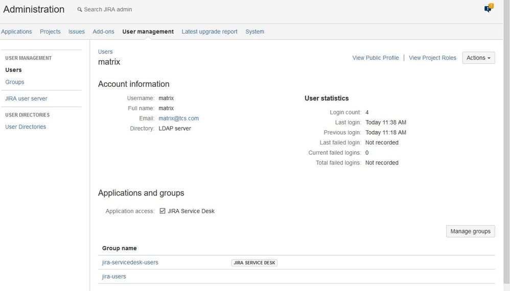
Task: Select Users in the sidebar
Action: click(x=13, y=70)
